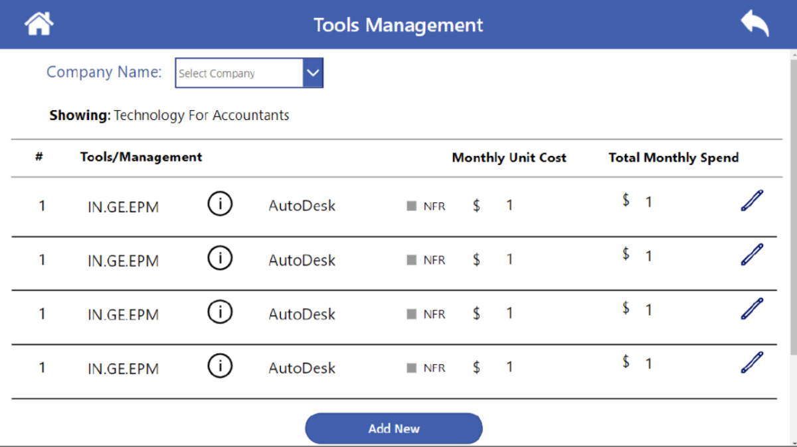Viewport: 797px width, 447px height.
Task: Click the Technology For Accountants label
Action: tap(201, 115)
